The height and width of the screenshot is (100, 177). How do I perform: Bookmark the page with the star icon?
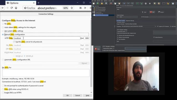[72, 8]
